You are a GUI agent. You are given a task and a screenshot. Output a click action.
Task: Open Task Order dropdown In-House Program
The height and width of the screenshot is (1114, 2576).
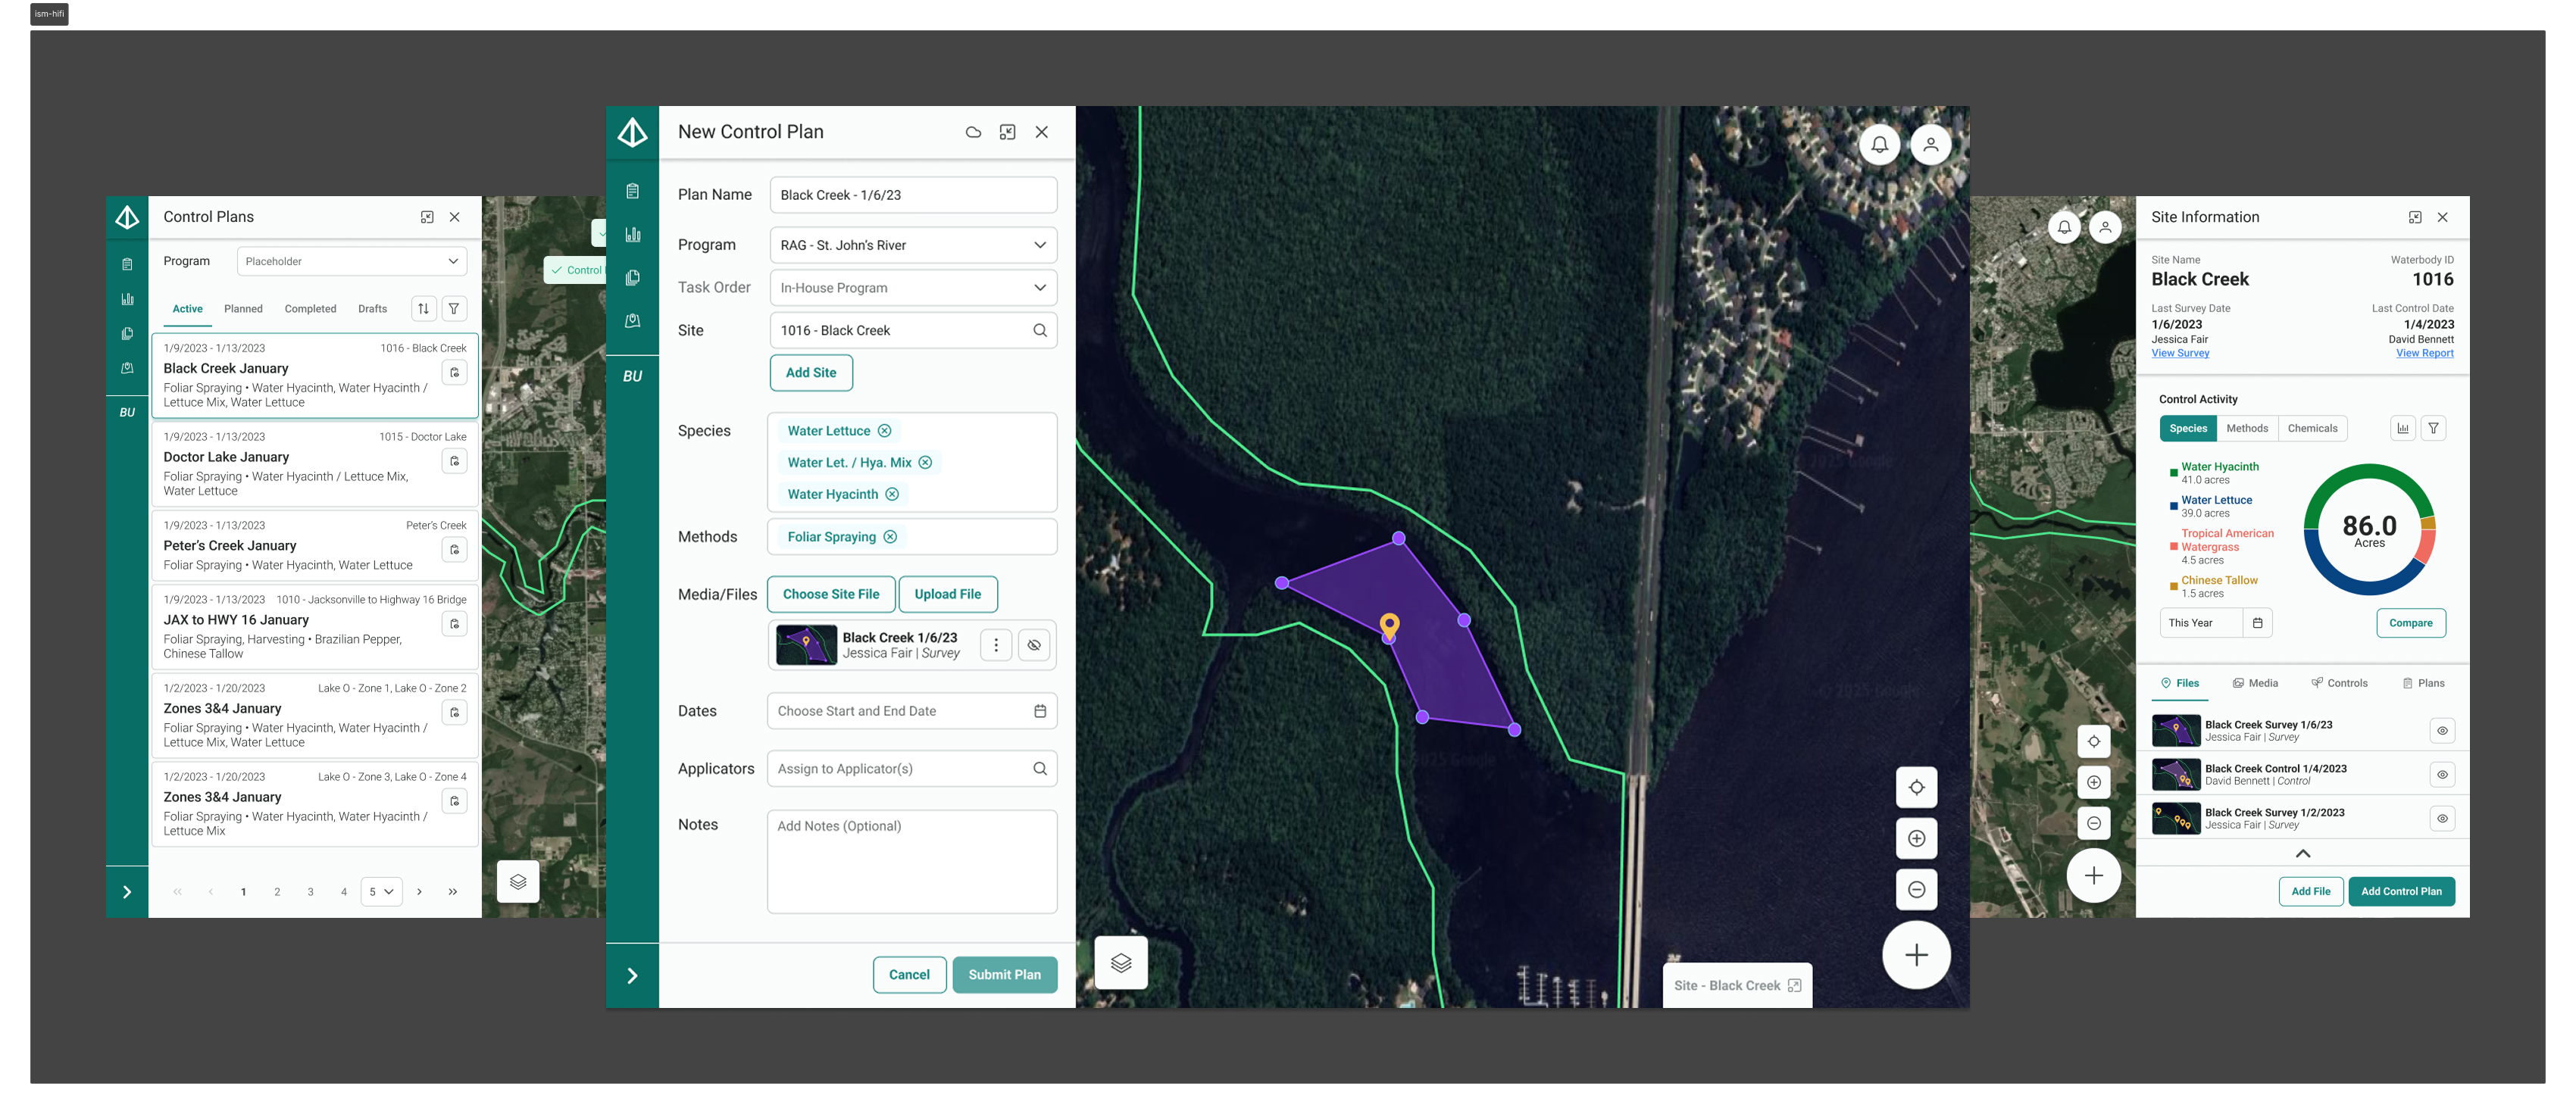[912, 288]
